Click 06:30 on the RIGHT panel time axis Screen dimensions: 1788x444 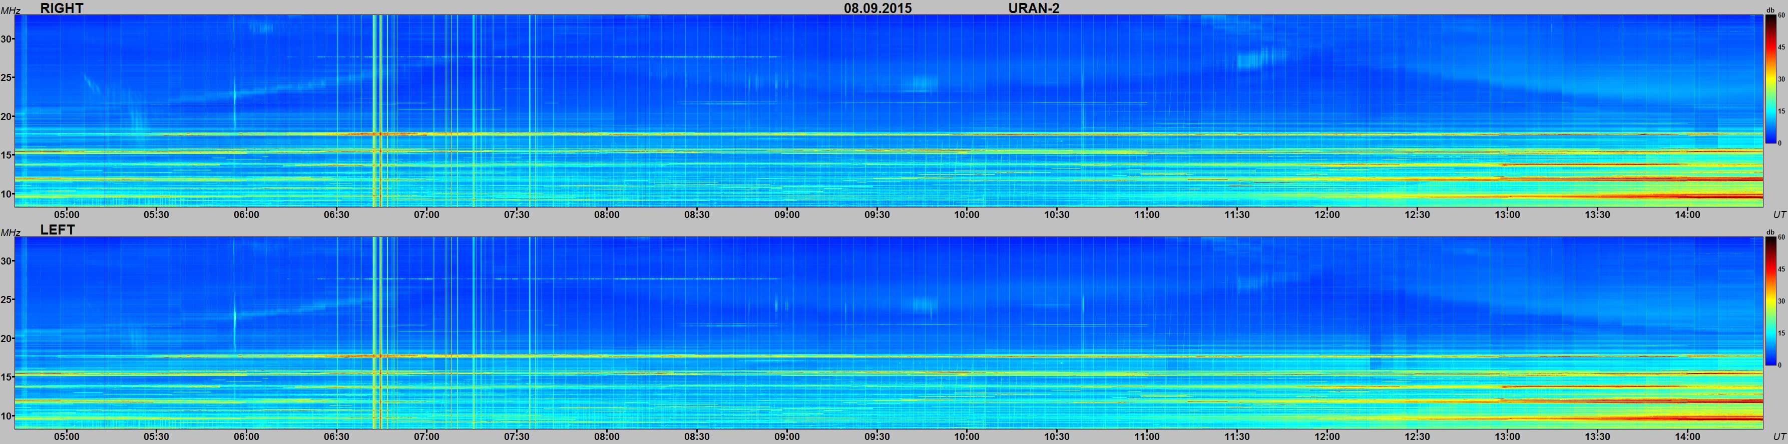337,214
